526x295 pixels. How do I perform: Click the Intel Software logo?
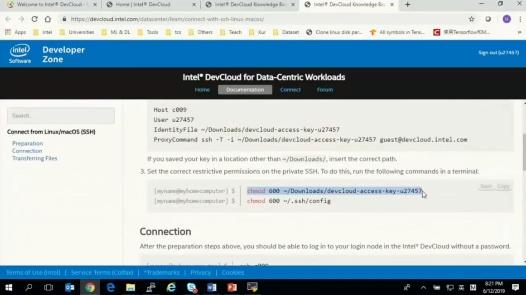click(x=20, y=53)
